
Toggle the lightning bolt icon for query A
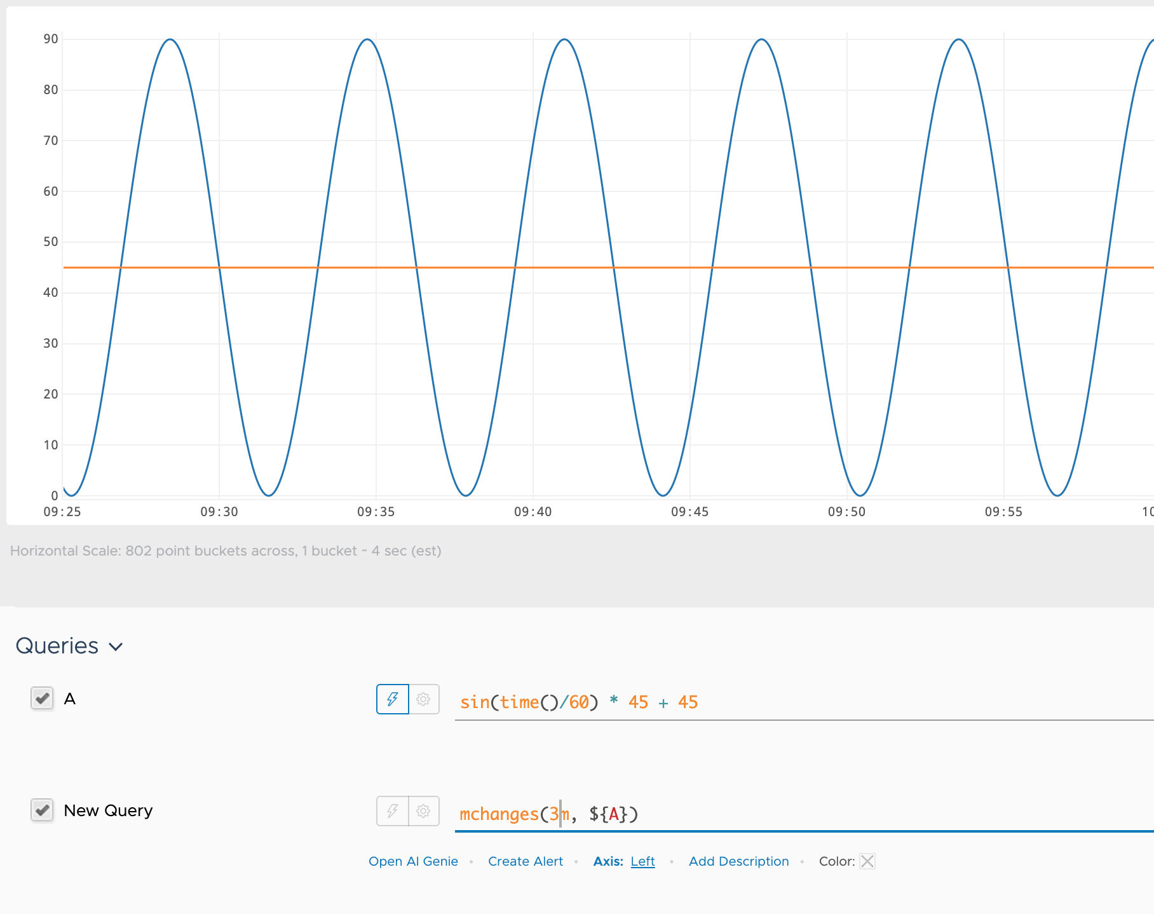click(393, 699)
